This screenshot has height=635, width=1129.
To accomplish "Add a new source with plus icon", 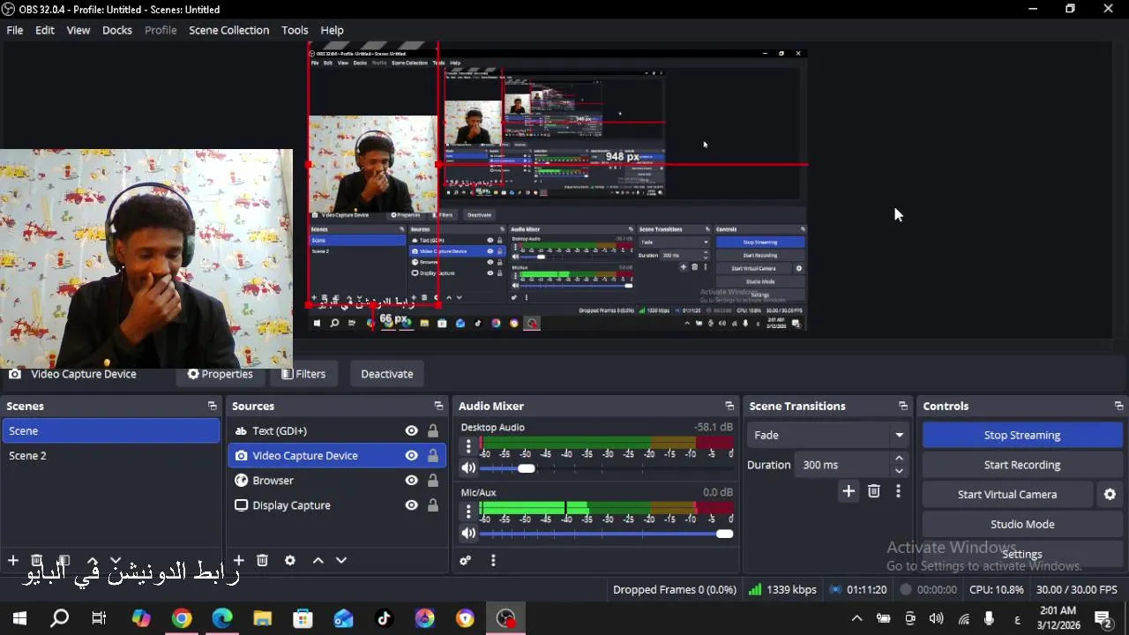I will click(x=238, y=561).
